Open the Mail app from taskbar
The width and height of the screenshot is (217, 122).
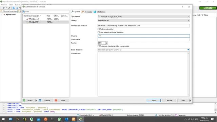[x=38, y=119]
